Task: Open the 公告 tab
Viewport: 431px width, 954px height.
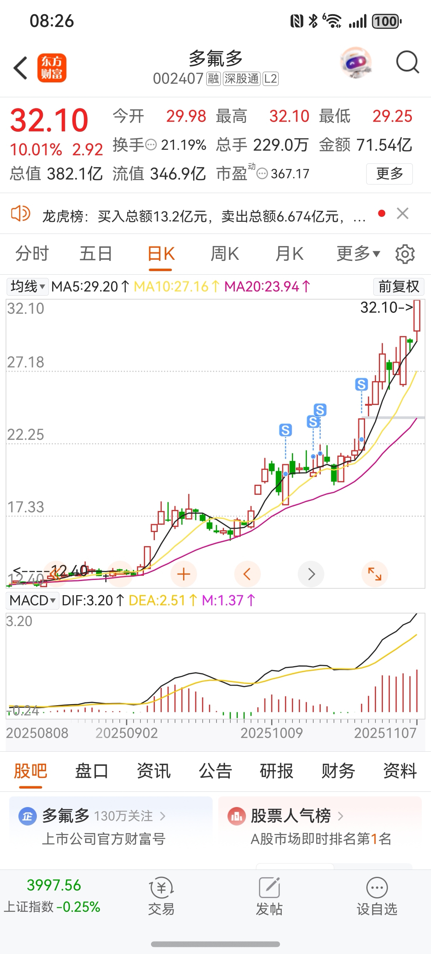Action: tap(215, 771)
